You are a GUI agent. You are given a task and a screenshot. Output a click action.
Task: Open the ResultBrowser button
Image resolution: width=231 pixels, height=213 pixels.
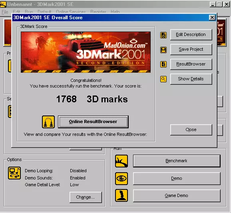pyautogui.click(x=191, y=64)
